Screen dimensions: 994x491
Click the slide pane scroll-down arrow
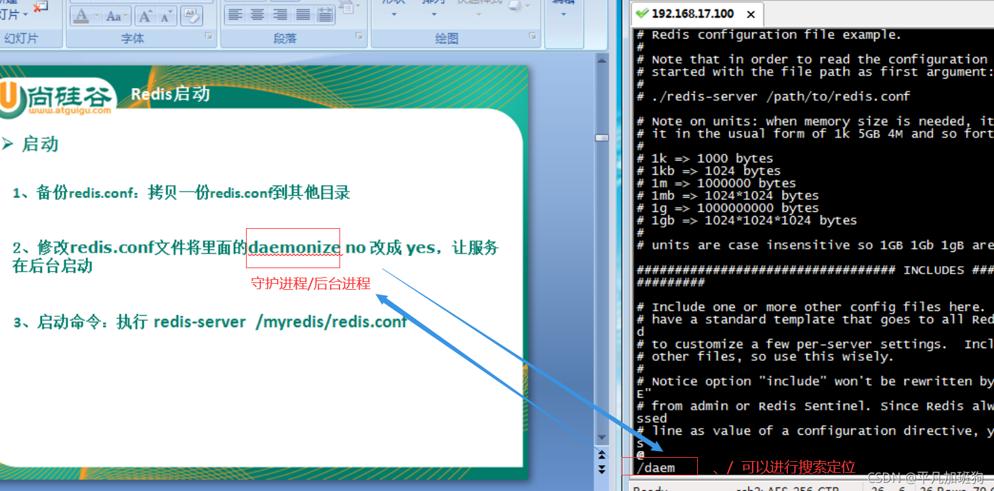click(601, 438)
